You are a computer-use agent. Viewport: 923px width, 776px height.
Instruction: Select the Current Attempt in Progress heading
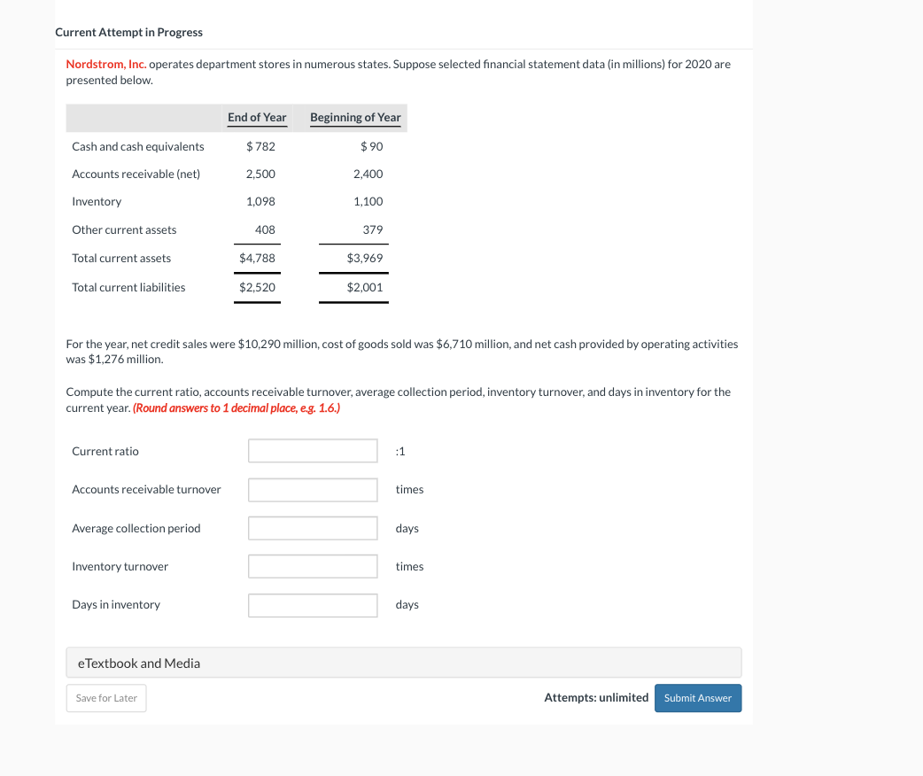point(129,32)
